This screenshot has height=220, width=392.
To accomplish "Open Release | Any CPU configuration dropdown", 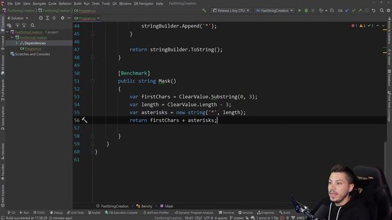I will [x=230, y=10].
